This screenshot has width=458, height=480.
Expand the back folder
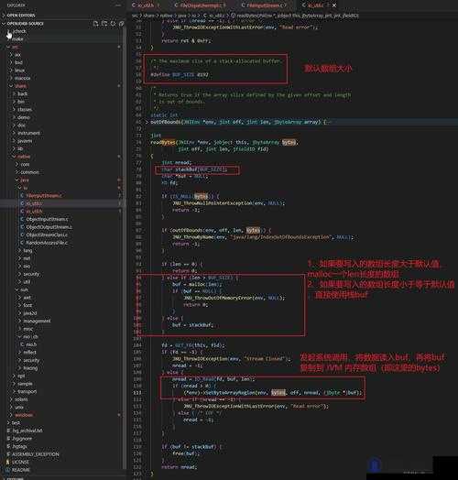pos(20,93)
